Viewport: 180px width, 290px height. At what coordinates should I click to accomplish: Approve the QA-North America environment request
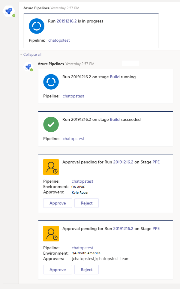[x=58, y=270]
